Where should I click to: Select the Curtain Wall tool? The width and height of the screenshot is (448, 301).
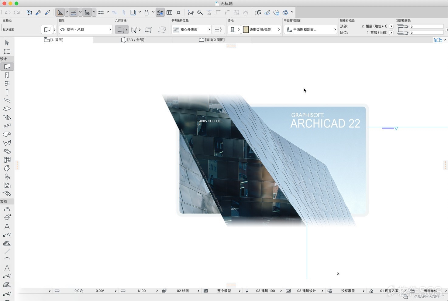pos(7,160)
